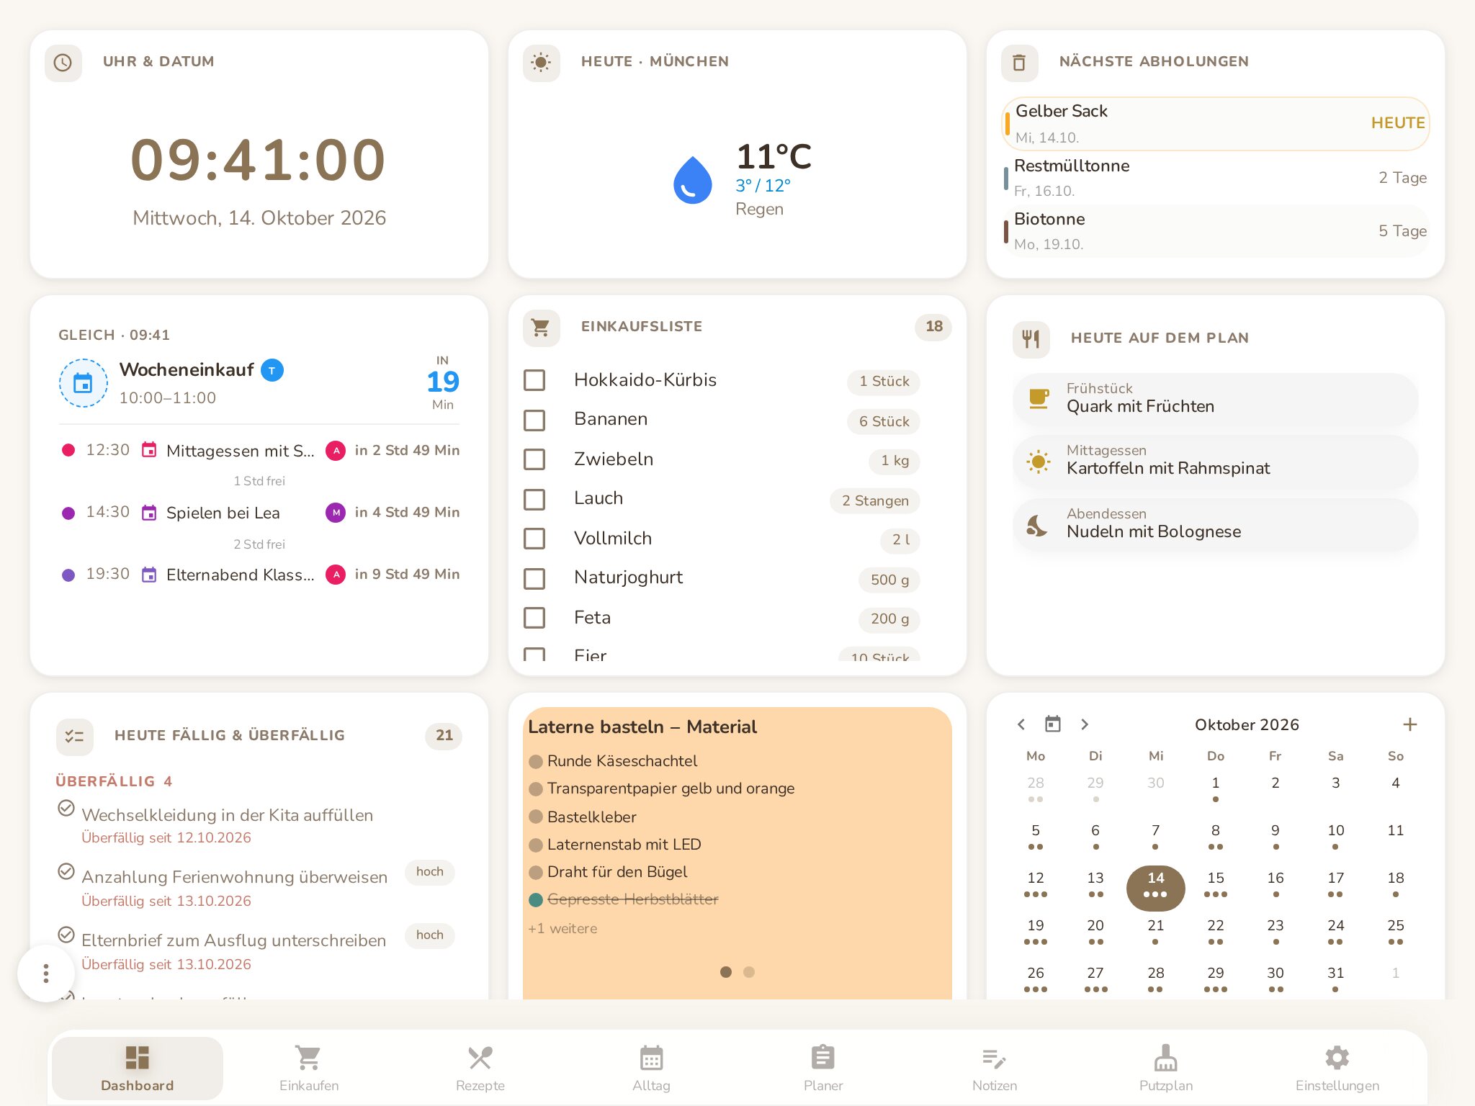Open the Notizen pencil icon
This screenshot has height=1106, width=1475.
pyautogui.click(x=995, y=1058)
